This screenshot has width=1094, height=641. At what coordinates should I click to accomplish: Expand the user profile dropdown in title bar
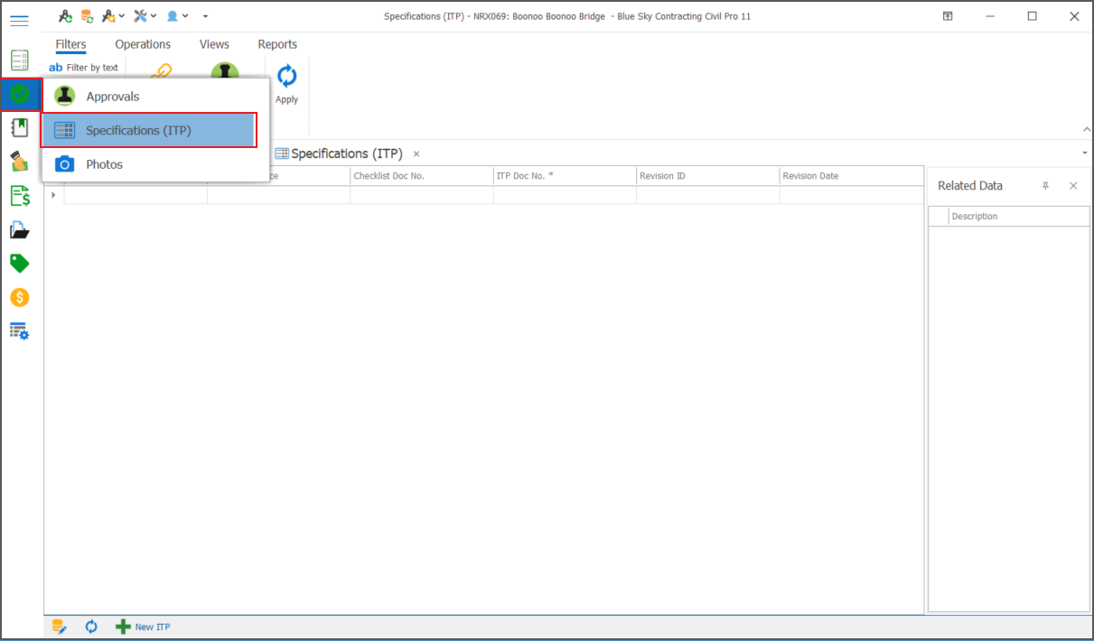(x=177, y=16)
